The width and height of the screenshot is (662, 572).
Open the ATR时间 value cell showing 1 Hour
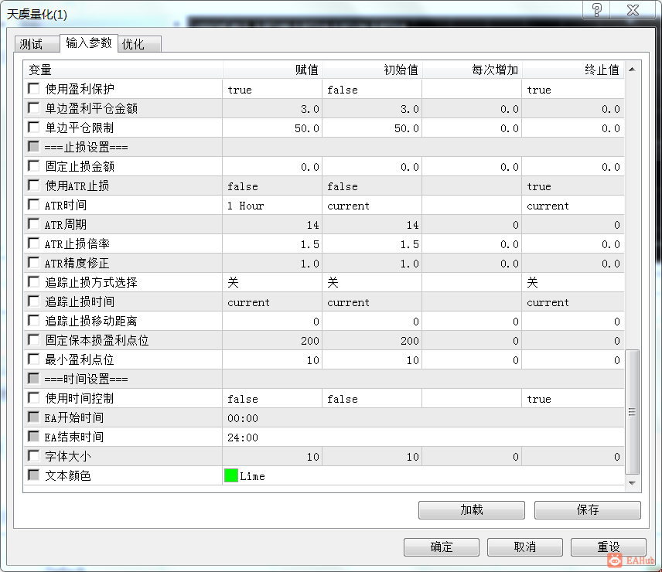click(272, 205)
